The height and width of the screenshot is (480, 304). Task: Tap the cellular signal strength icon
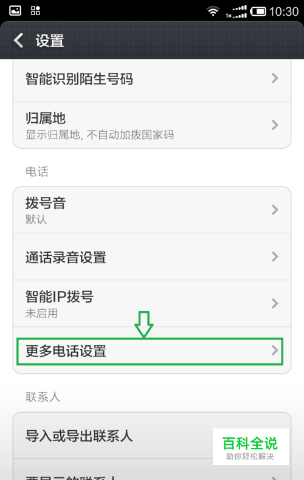click(x=237, y=12)
